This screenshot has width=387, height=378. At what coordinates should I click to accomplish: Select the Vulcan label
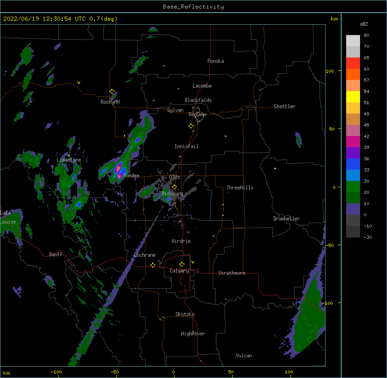pyautogui.click(x=244, y=356)
